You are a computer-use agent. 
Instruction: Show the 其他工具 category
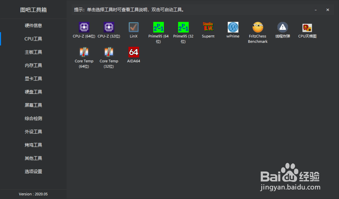pyautogui.click(x=33, y=158)
